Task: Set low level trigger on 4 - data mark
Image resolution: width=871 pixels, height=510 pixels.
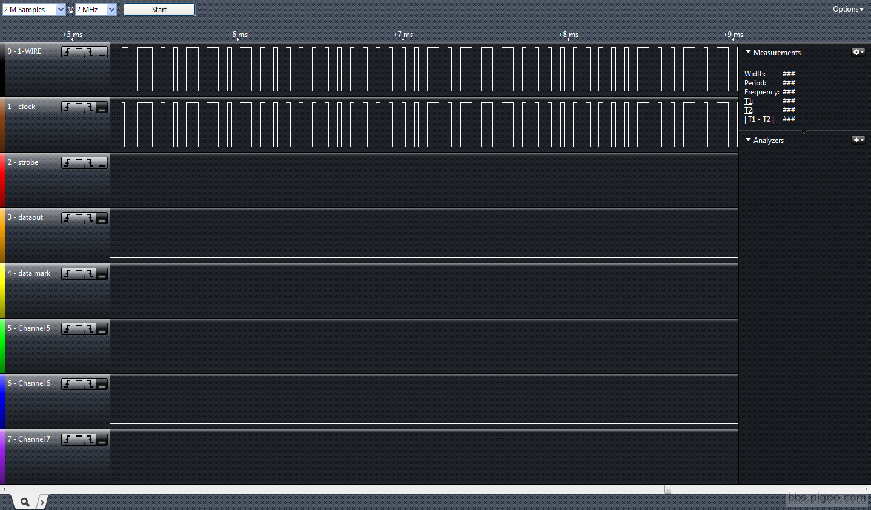Action: 102,274
